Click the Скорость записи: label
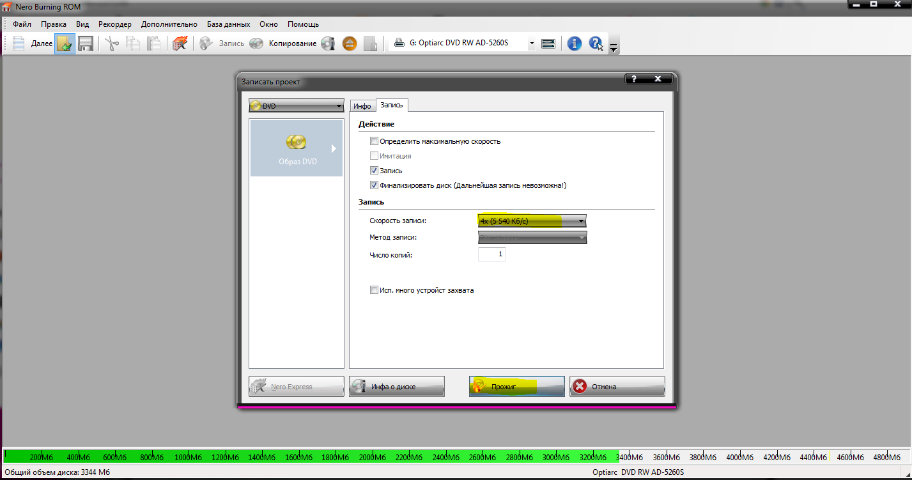The image size is (912, 480). point(398,221)
